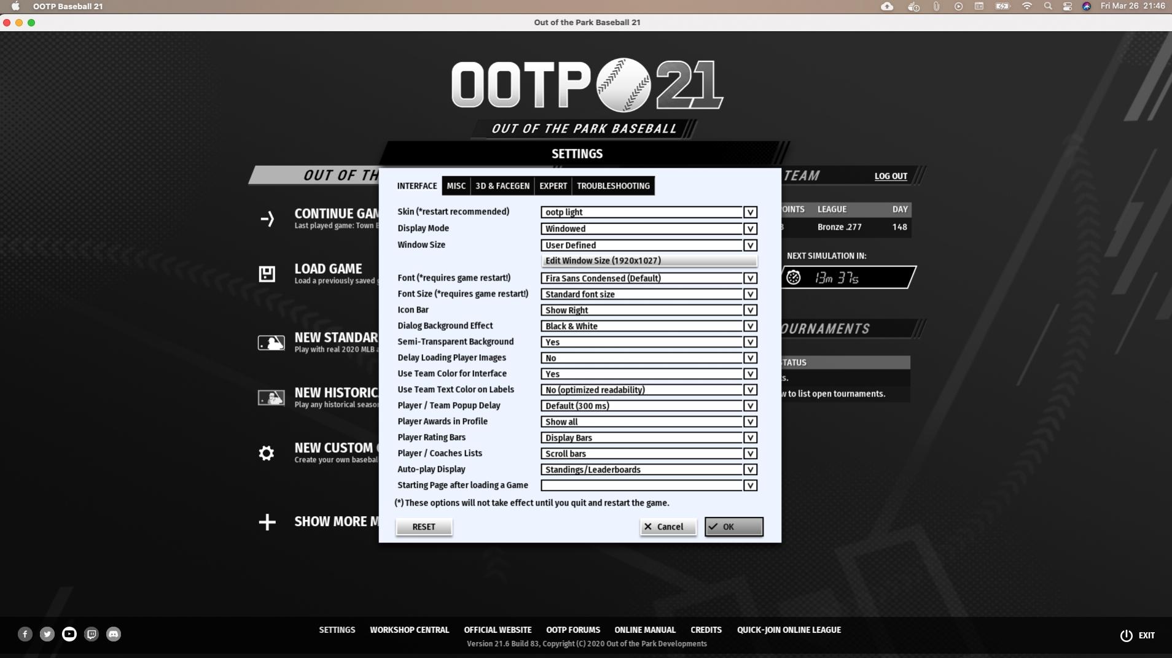The image size is (1172, 658).
Task: Click the New Historical Game icon
Action: (x=271, y=398)
